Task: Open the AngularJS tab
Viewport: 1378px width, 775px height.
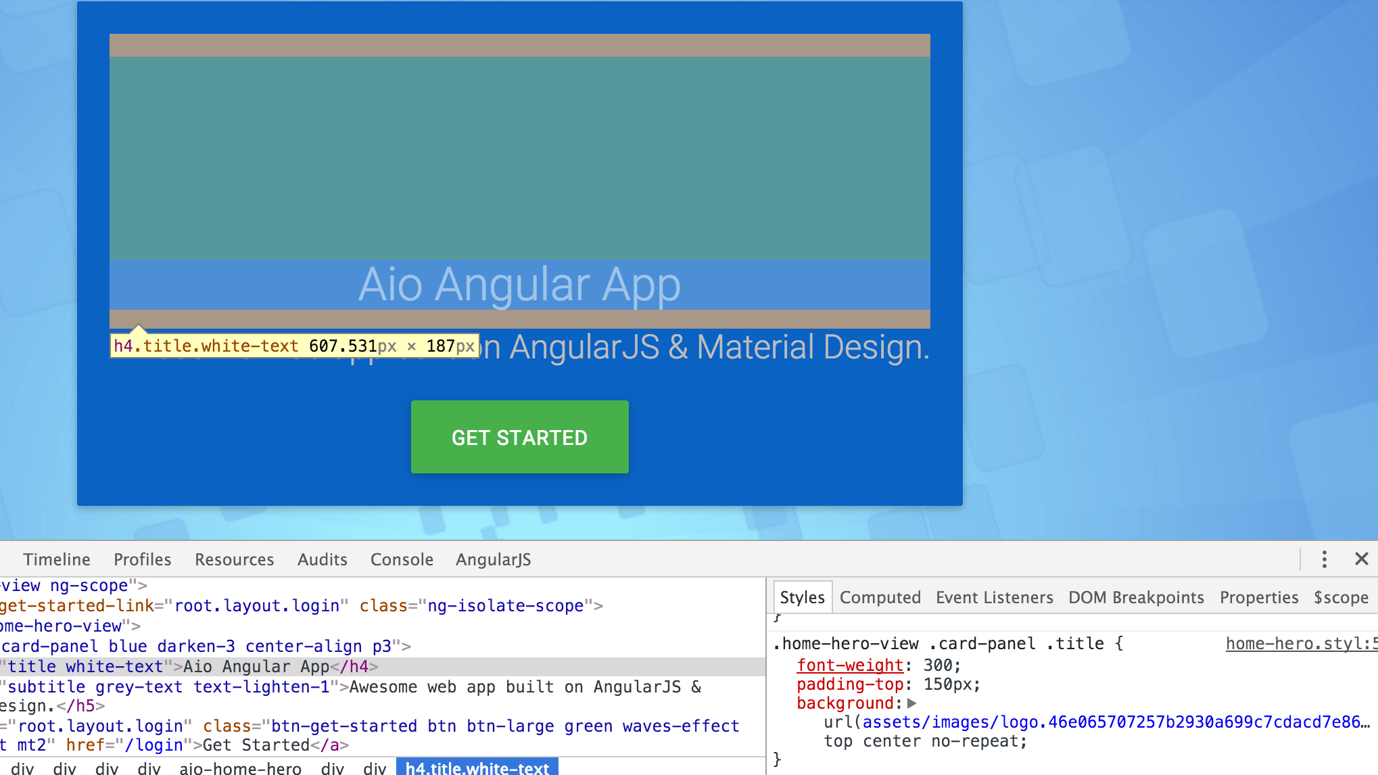Action: tap(493, 559)
